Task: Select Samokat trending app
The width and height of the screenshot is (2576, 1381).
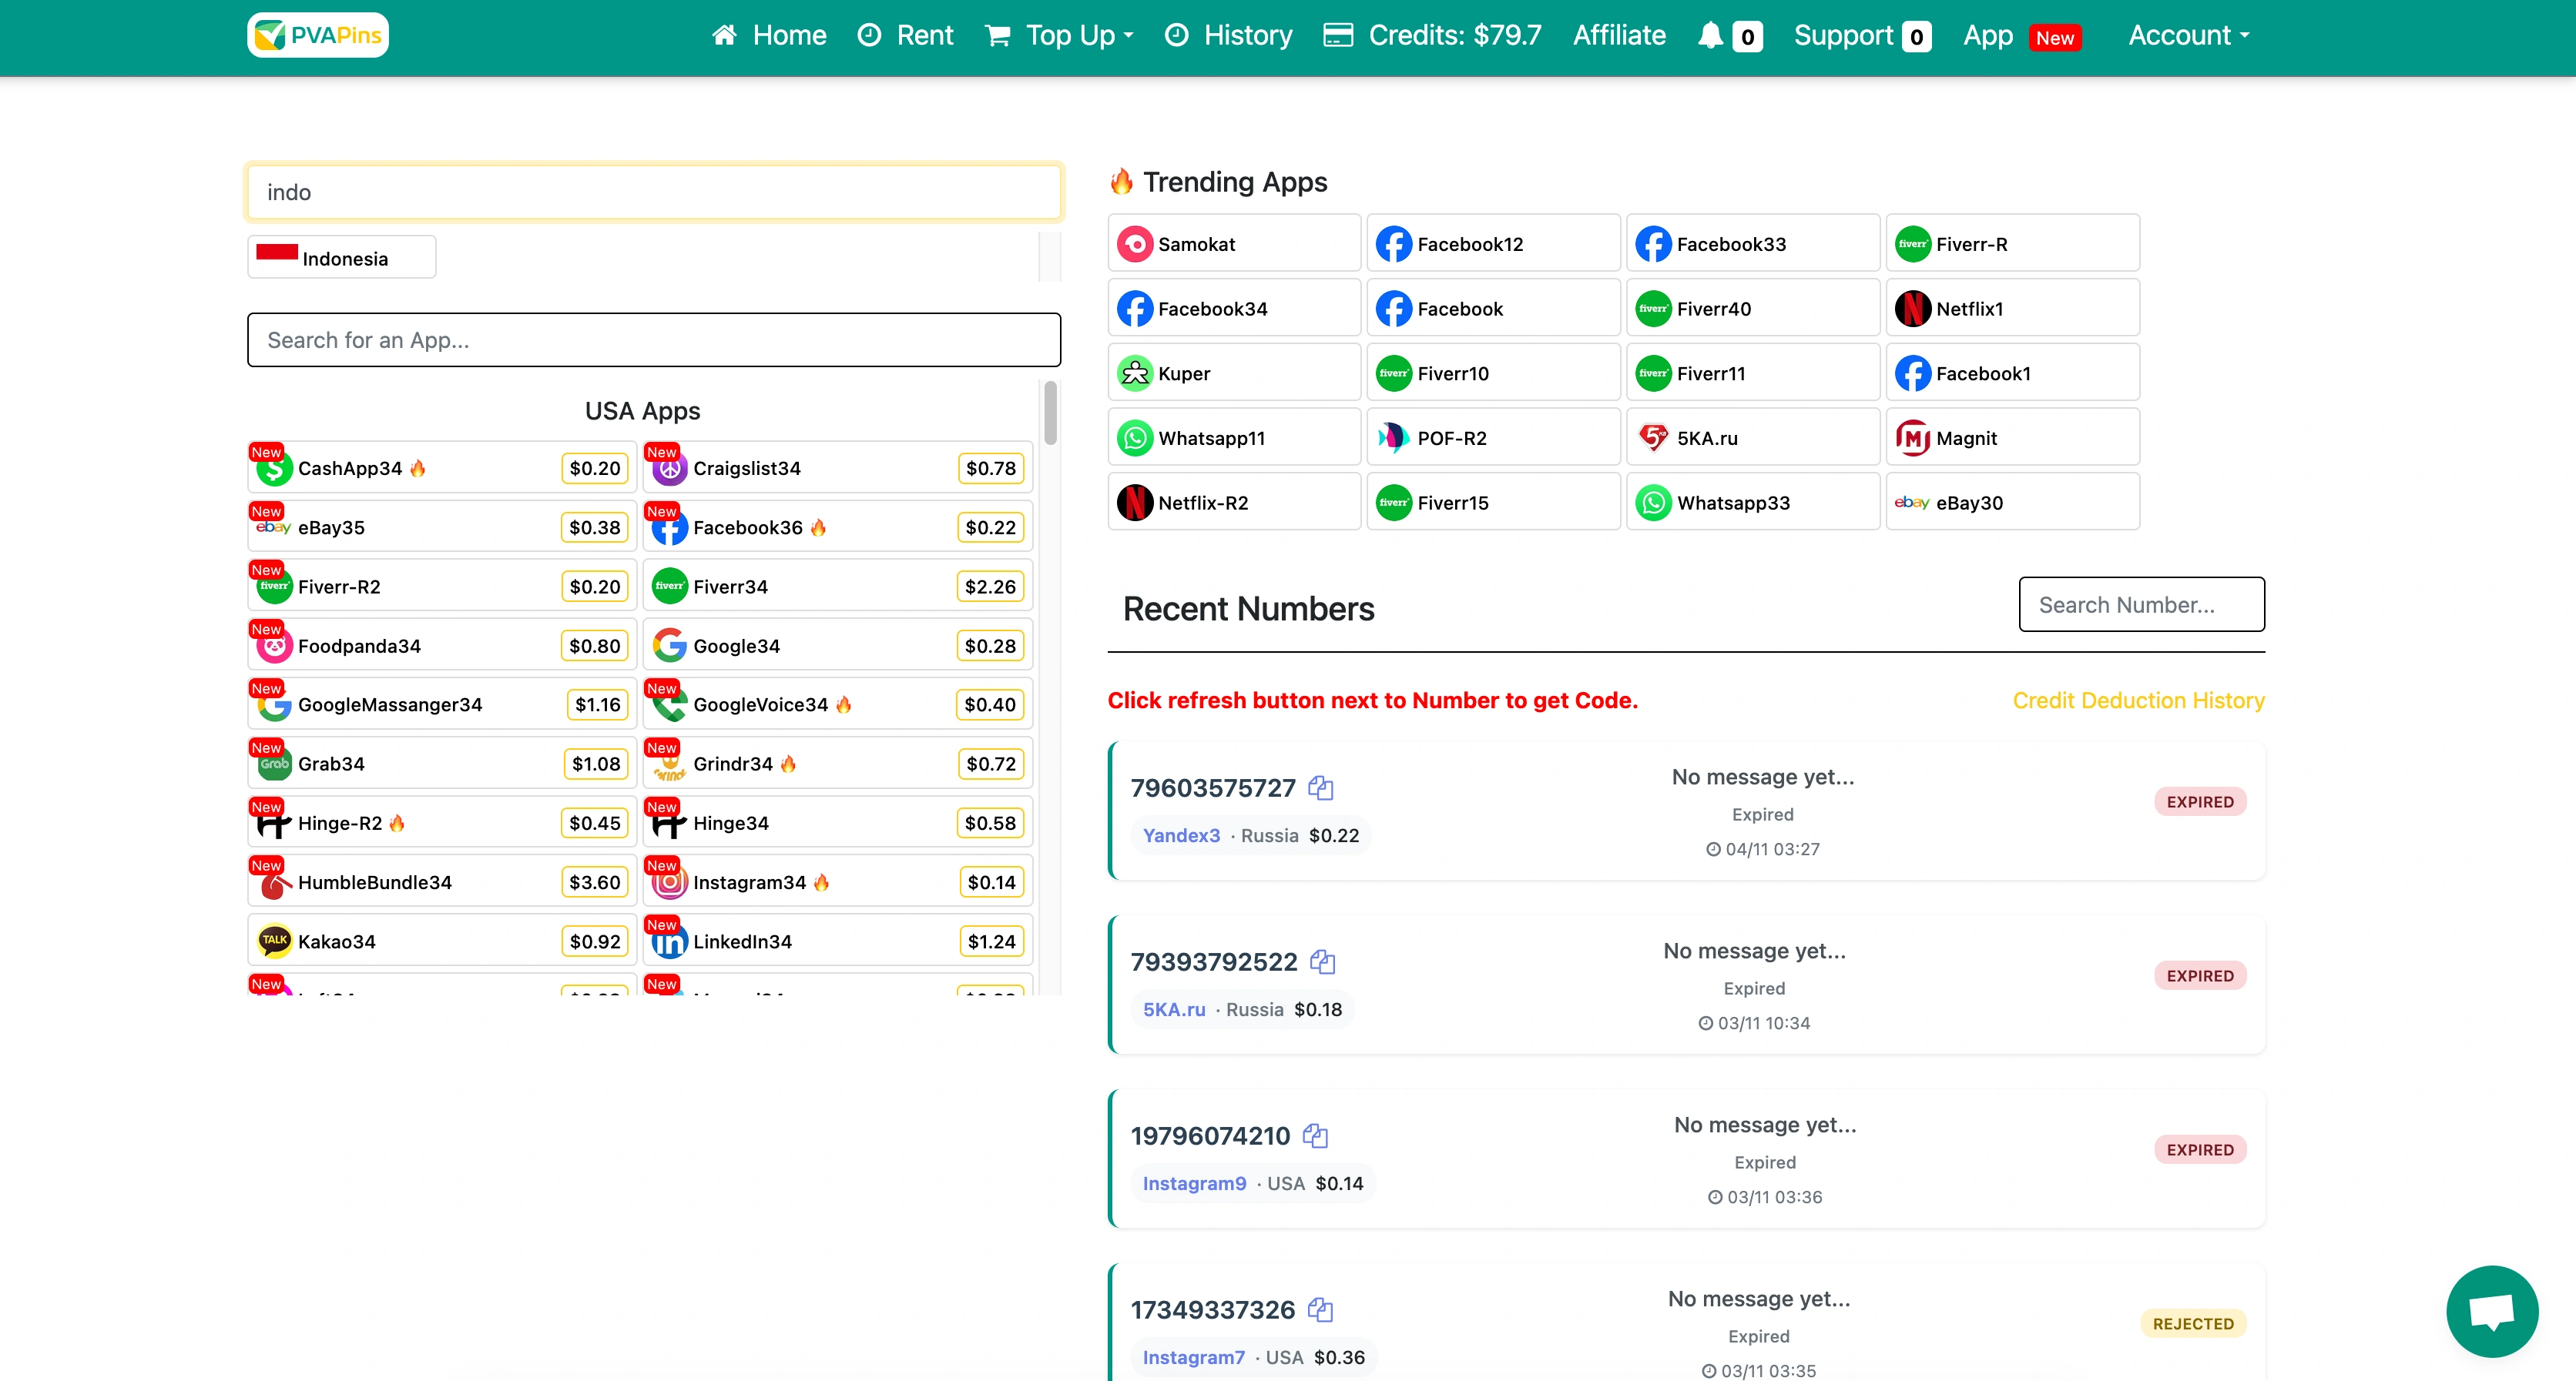Action: (1234, 242)
